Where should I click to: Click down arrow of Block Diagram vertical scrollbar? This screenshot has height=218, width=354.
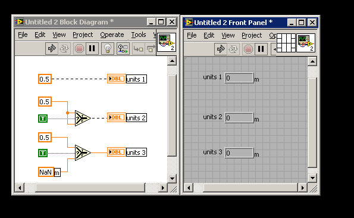(x=172, y=179)
